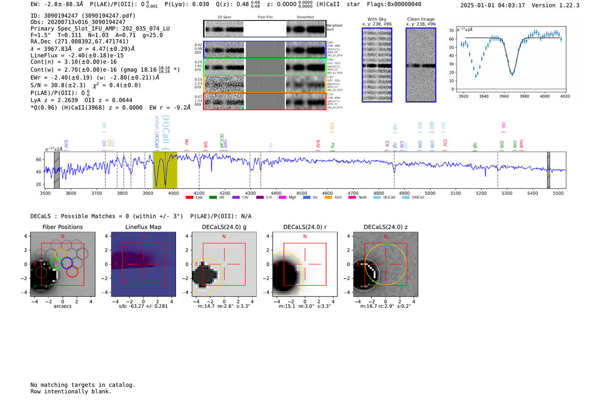
Task: Click the blue fiber circle in Fiber Positions
Action: [x=67, y=263]
